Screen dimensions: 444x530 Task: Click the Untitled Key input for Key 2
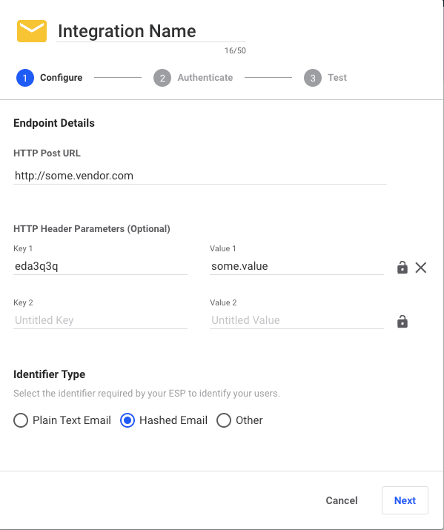(x=100, y=320)
